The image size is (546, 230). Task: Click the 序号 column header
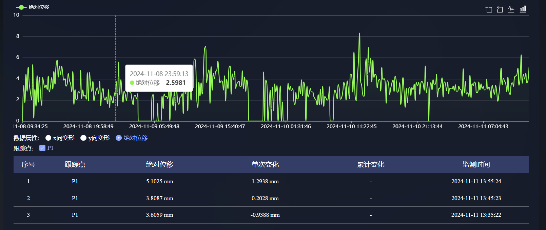(x=28, y=165)
